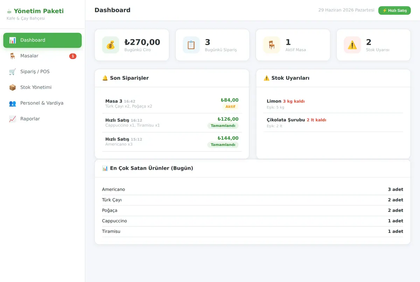Click the 3 adet quantity for Americano
The width and height of the screenshot is (420, 282).
pyautogui.click(x=395, y=189)
